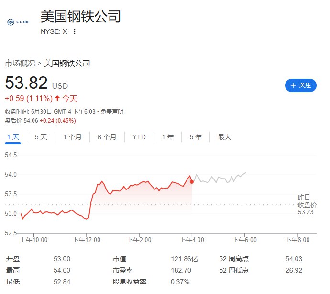Image resolution: width=330 pixels, height=294 pixels.
Task: Select the 1 天 chart tab
Action: [x=13, y=137]
